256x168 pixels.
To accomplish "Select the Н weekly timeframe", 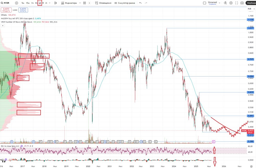I will coord(43,3).
